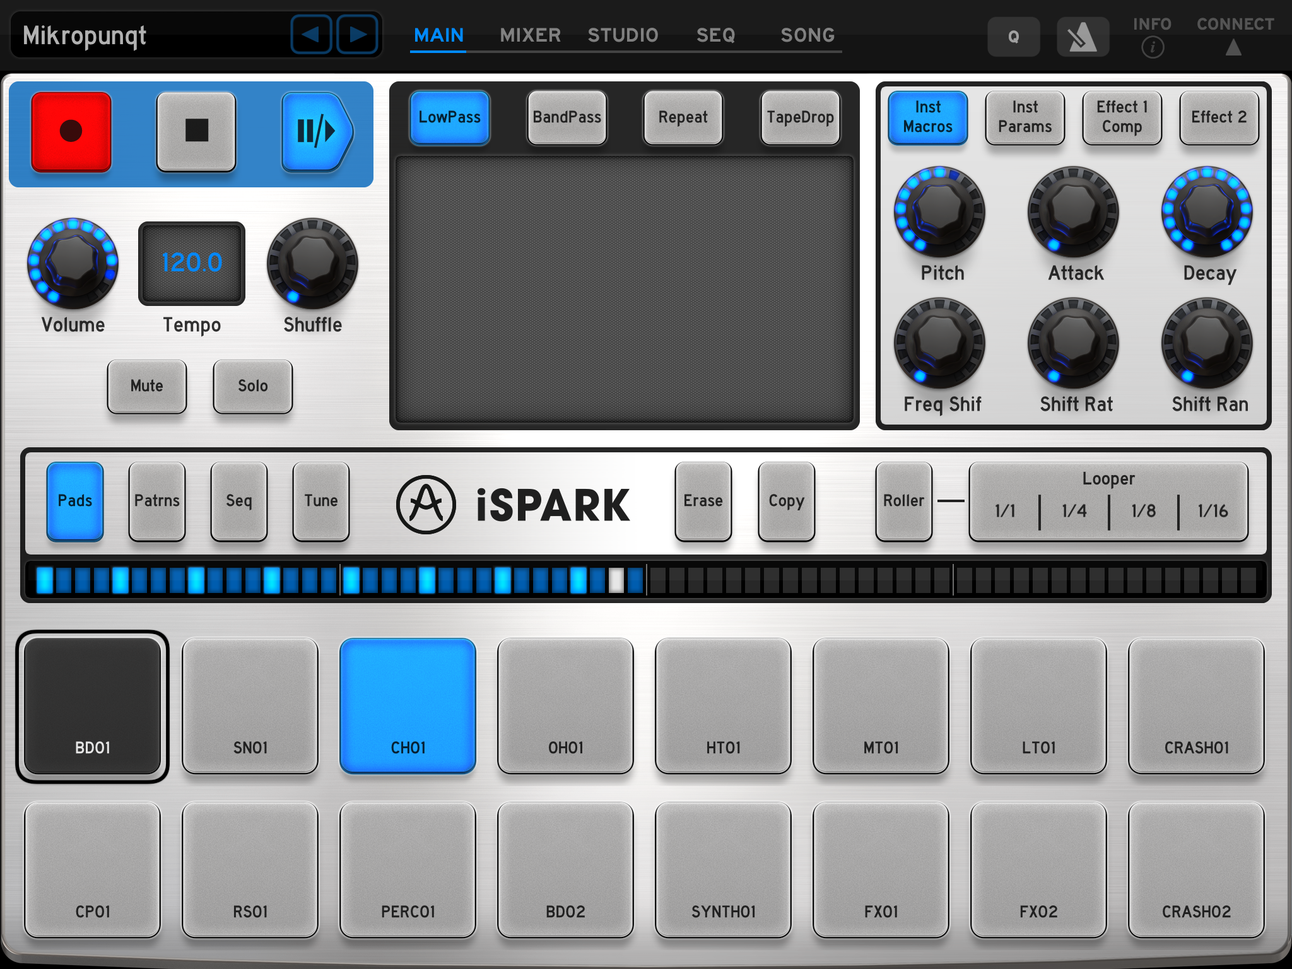The image size is (1292, 969).
Task: Trigger the LT01 tom pad
Action: pos(1039,706)
